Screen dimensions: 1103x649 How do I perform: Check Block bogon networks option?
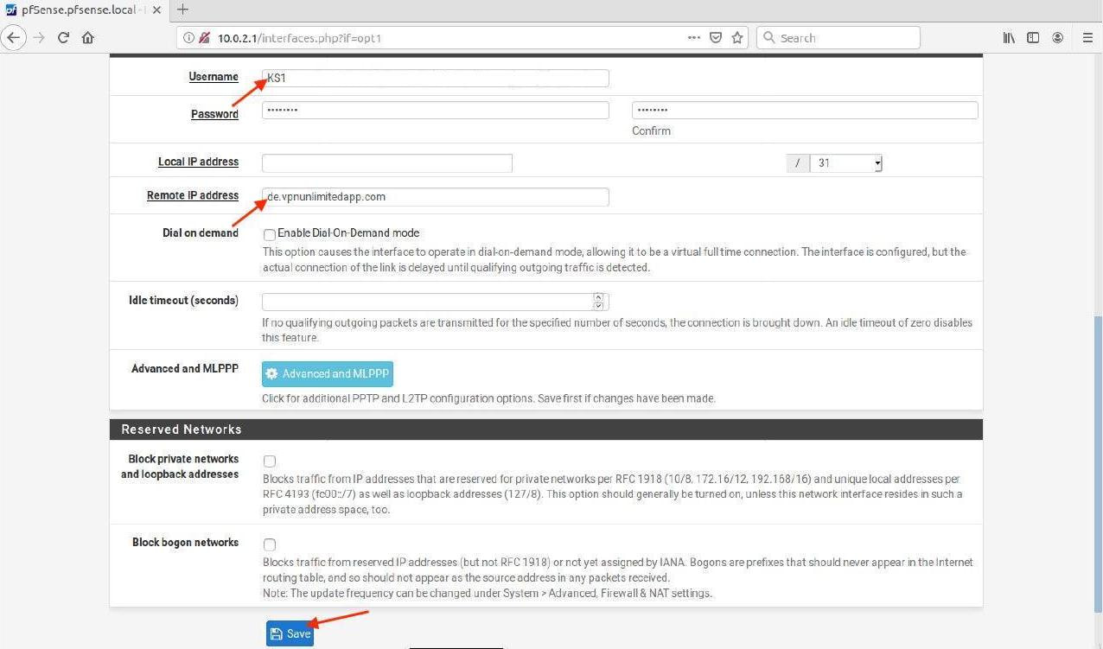[x=270, y=544]
